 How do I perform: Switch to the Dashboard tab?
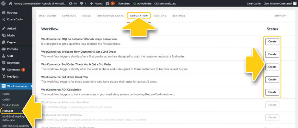coord(48,16)
